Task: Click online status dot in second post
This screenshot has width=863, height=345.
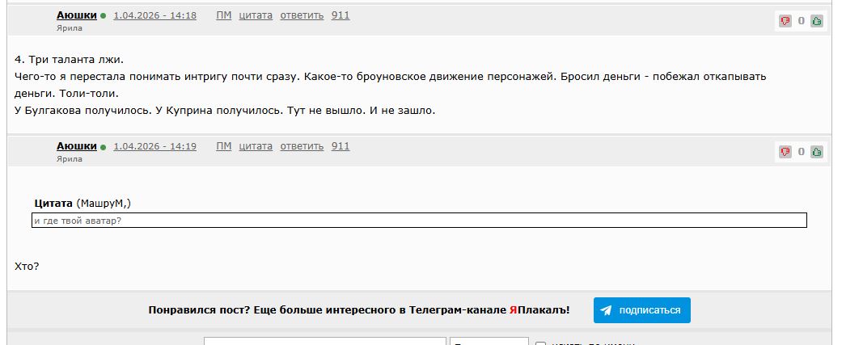Action: pos(103,147)
